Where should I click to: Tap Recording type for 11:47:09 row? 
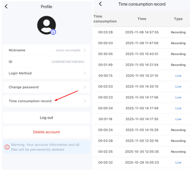(178, 43)
